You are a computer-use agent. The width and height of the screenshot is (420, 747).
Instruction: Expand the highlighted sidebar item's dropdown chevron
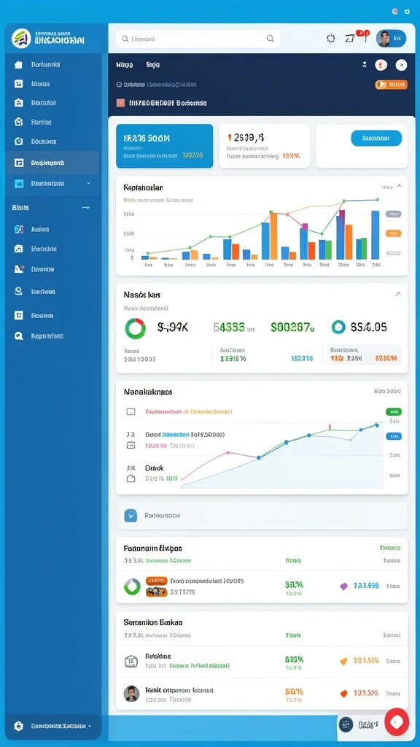(x=88, y=183)
